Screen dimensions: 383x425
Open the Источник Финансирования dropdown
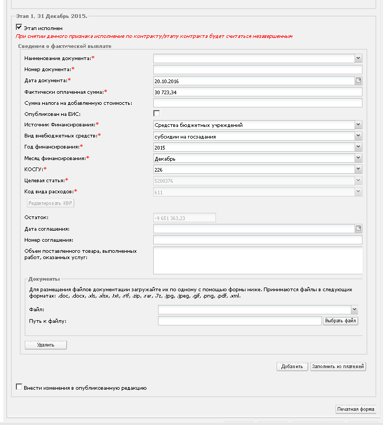pos(358,124)
